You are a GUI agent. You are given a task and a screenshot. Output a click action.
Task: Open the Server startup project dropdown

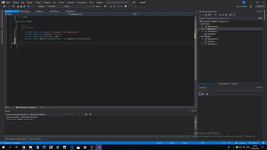point(78,6)
